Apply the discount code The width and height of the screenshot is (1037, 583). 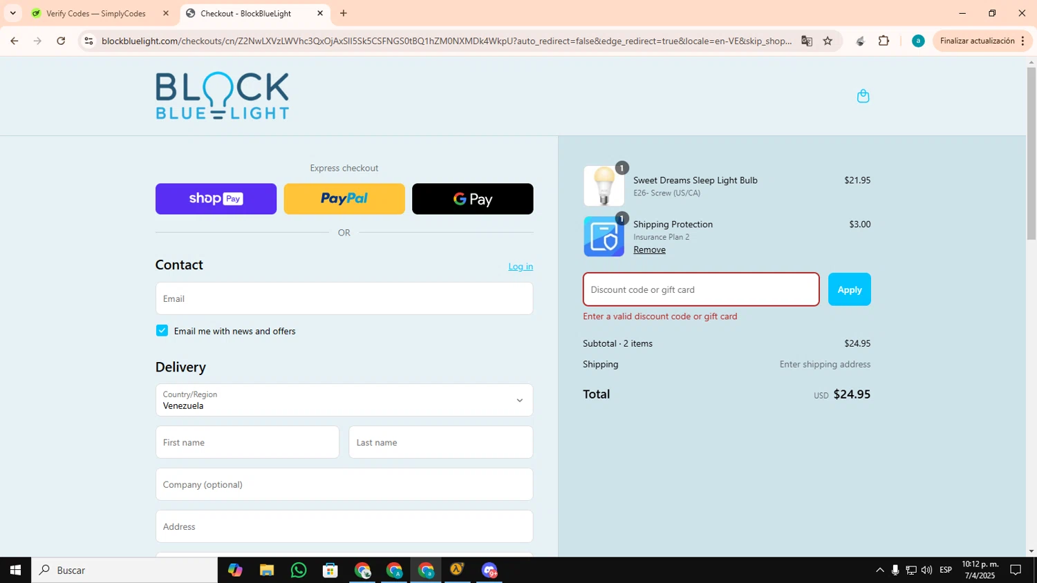point(850,289)
